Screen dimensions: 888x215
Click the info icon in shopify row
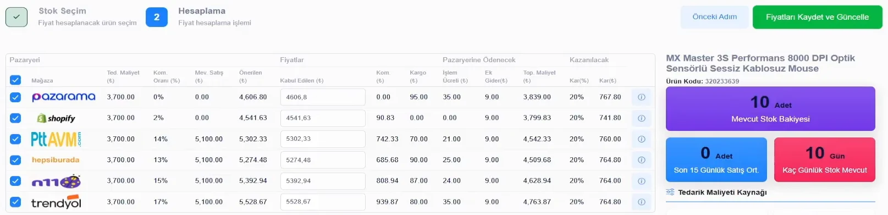[x=641, y=118]
